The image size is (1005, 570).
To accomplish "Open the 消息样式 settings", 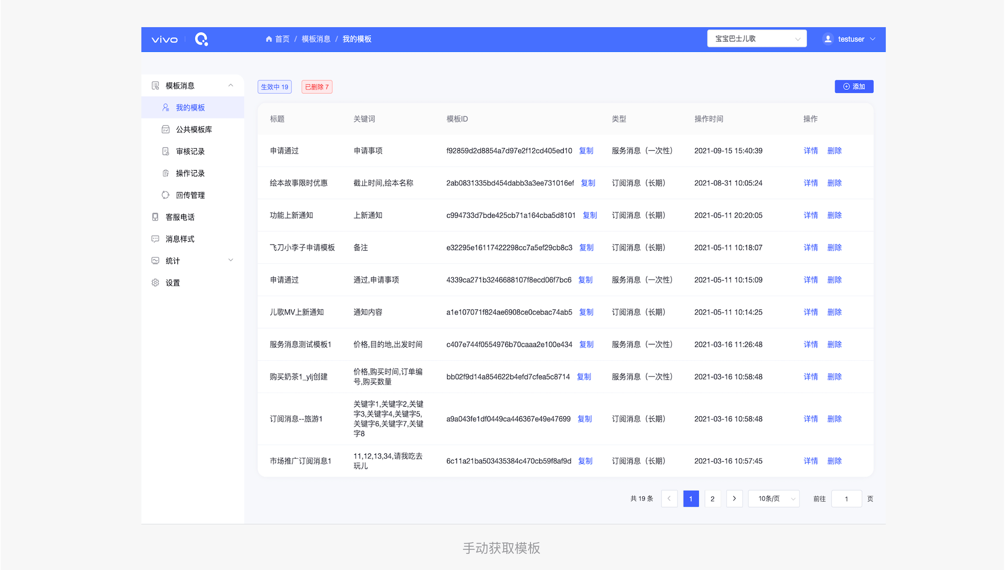I will [180, 239].
